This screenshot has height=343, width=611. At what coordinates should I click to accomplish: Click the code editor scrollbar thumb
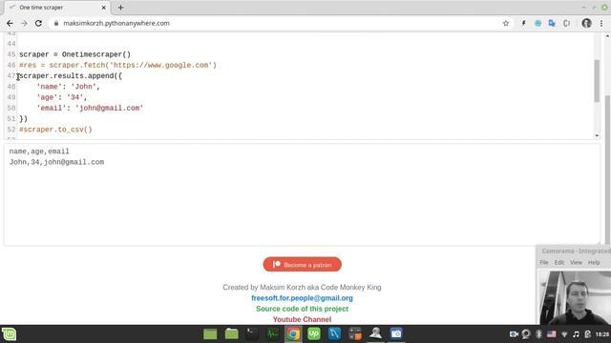[x=597, y=81]
